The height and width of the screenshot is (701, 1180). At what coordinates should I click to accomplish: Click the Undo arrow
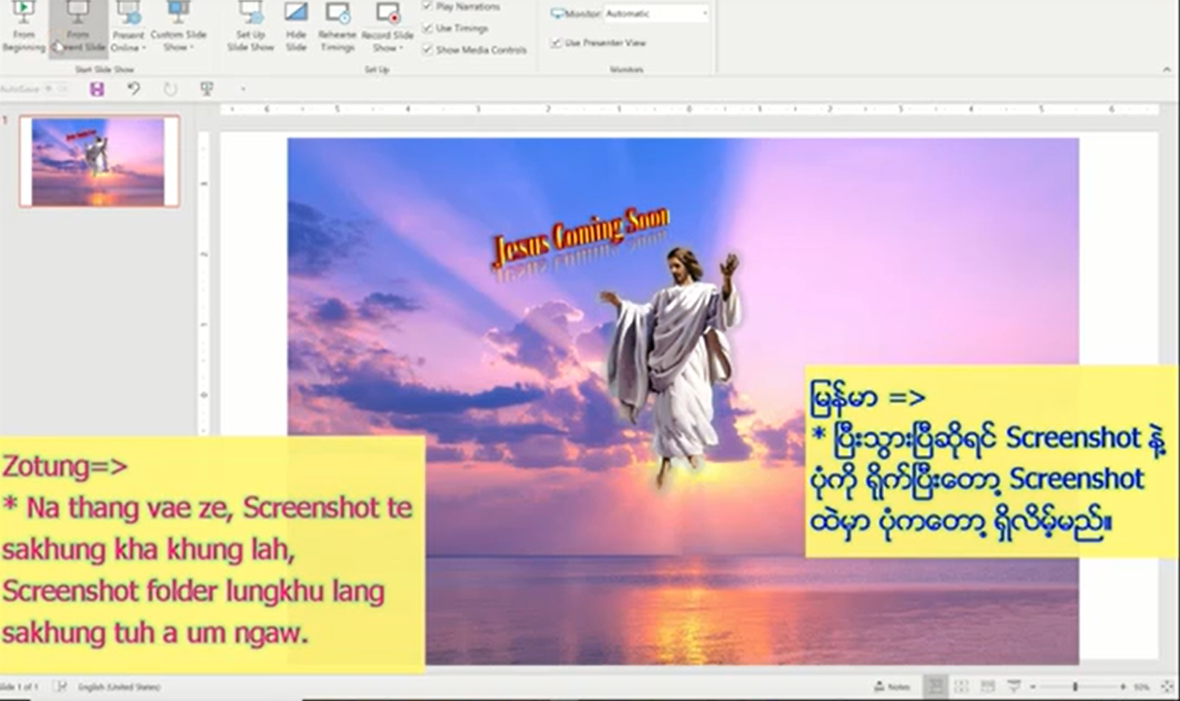click(x=134, y=89)
